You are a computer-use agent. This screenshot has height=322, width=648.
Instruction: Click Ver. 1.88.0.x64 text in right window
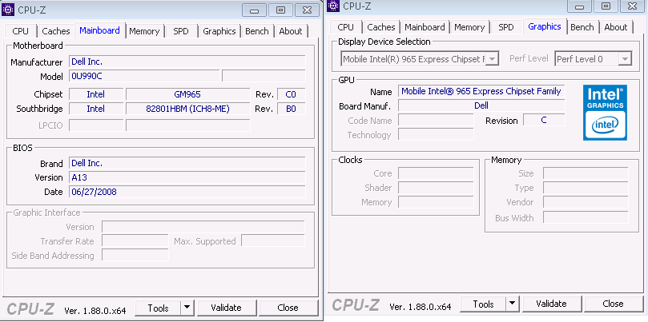point(421,306)
